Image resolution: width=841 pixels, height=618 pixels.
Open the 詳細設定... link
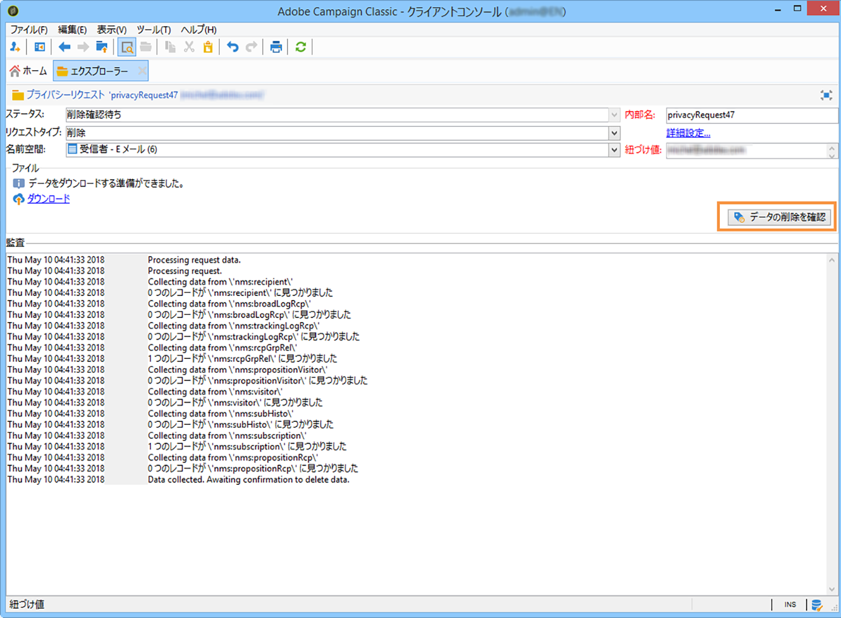coord(688,133)
